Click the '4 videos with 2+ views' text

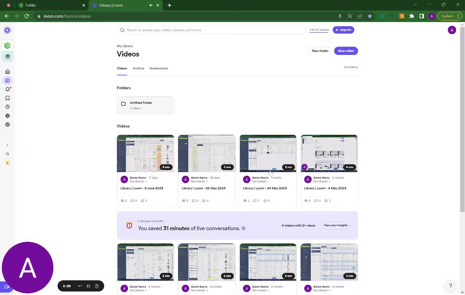tap(299, 226)
